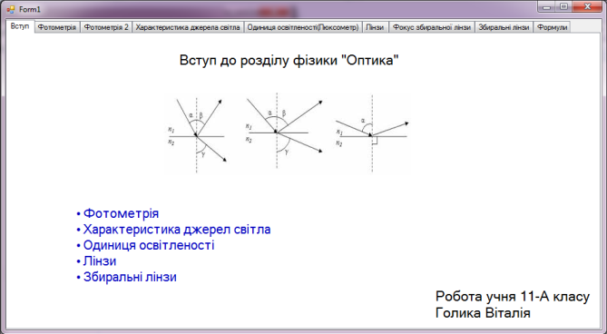The image size is (607, 334).
Task: Click the Form1 application icon in title bar
Action: click(x=11, y=9)
